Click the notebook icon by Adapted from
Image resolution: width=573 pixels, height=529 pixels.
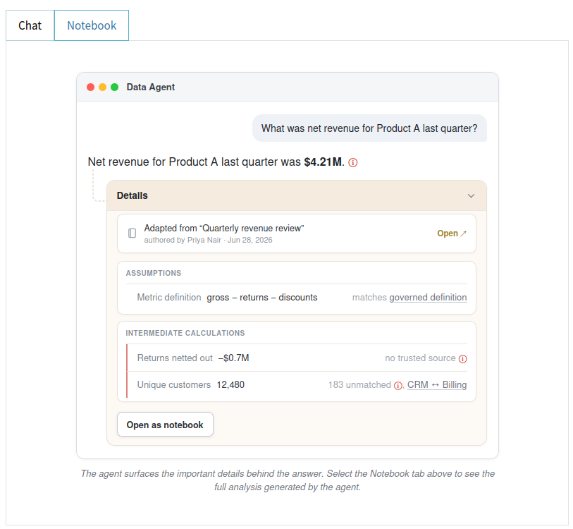[x=132, y=233]
